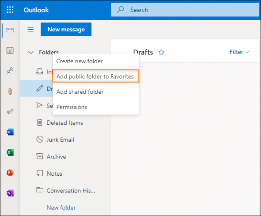Click the New folder link
Viewport: 261px width, 216px height.
coord(61,208)
